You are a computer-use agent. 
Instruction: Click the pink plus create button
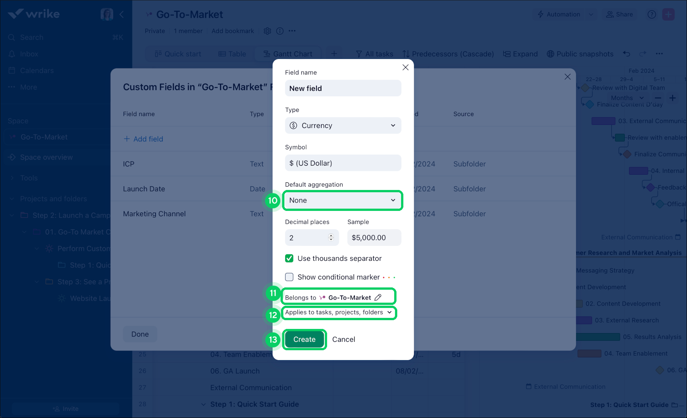(x=669, y=14)
